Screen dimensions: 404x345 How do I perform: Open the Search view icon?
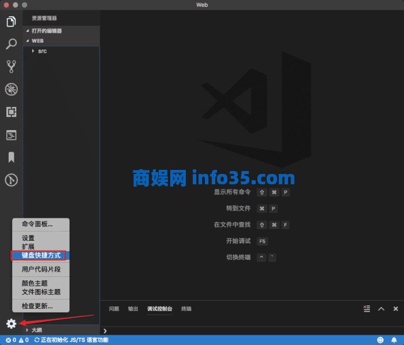click(x=11, y=44)
